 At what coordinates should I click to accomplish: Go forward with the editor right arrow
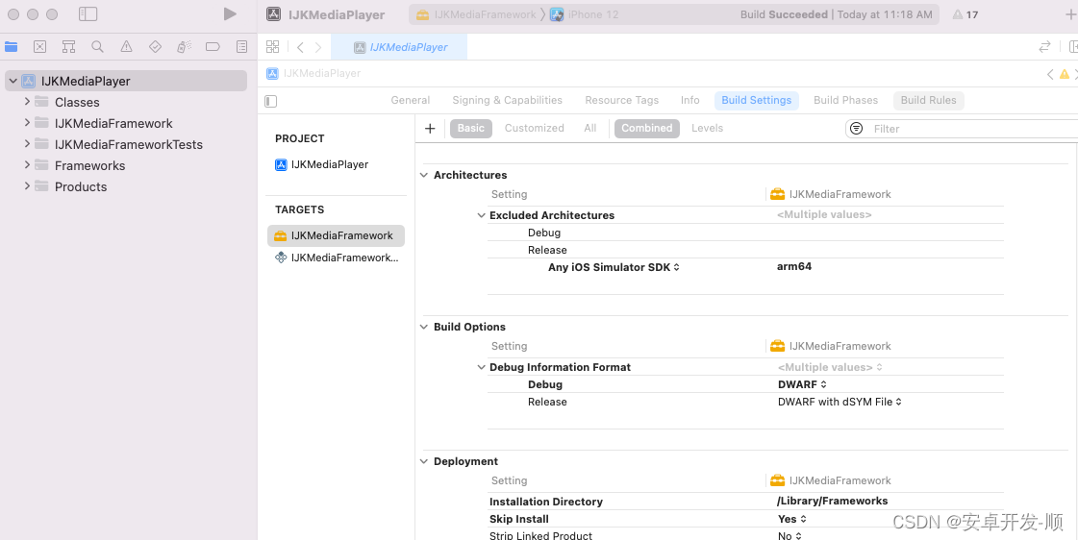point(318,47)
